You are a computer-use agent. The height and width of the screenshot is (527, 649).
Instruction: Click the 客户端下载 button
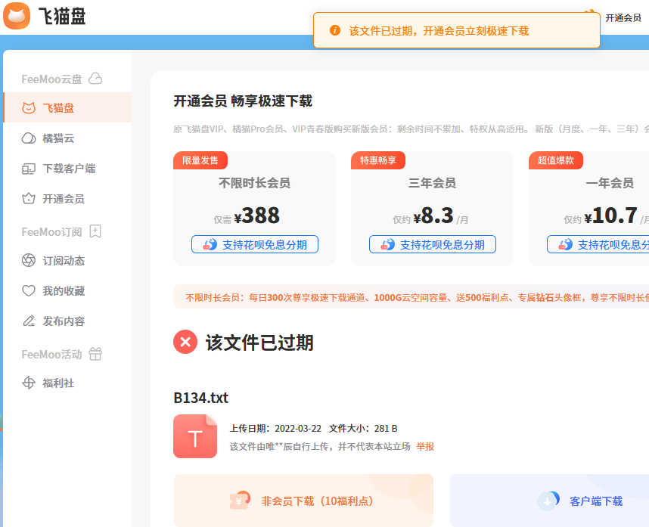tap(595, 501)
